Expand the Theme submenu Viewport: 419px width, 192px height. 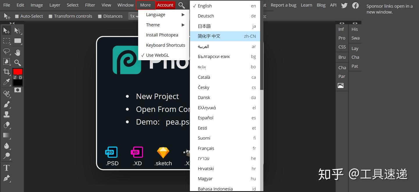point(164,25)
